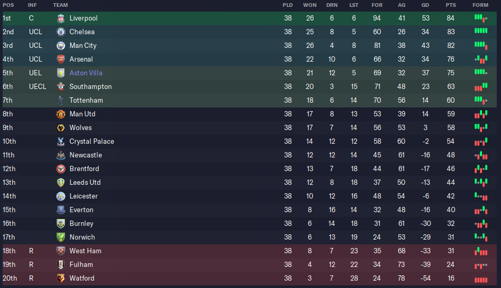Sort table by PTS column header
The width and height of the screenshot is (501, 288).
[x=451, y=5]
